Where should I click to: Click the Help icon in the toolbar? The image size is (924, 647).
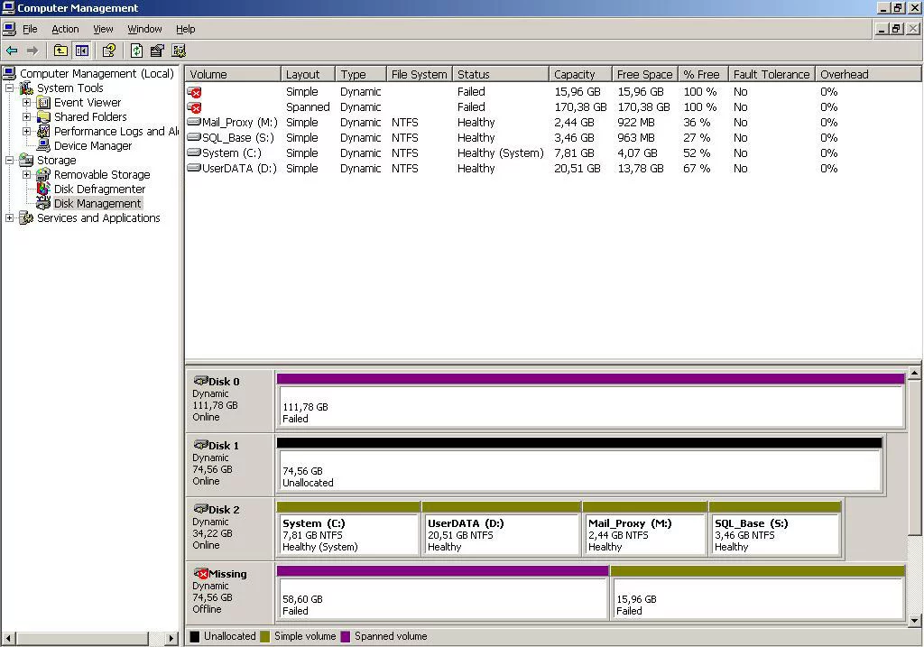[x=109, y=51]
